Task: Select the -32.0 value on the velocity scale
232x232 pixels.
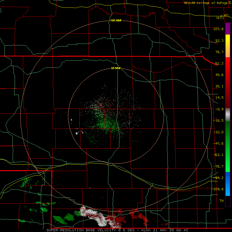Action: (218, 132)
